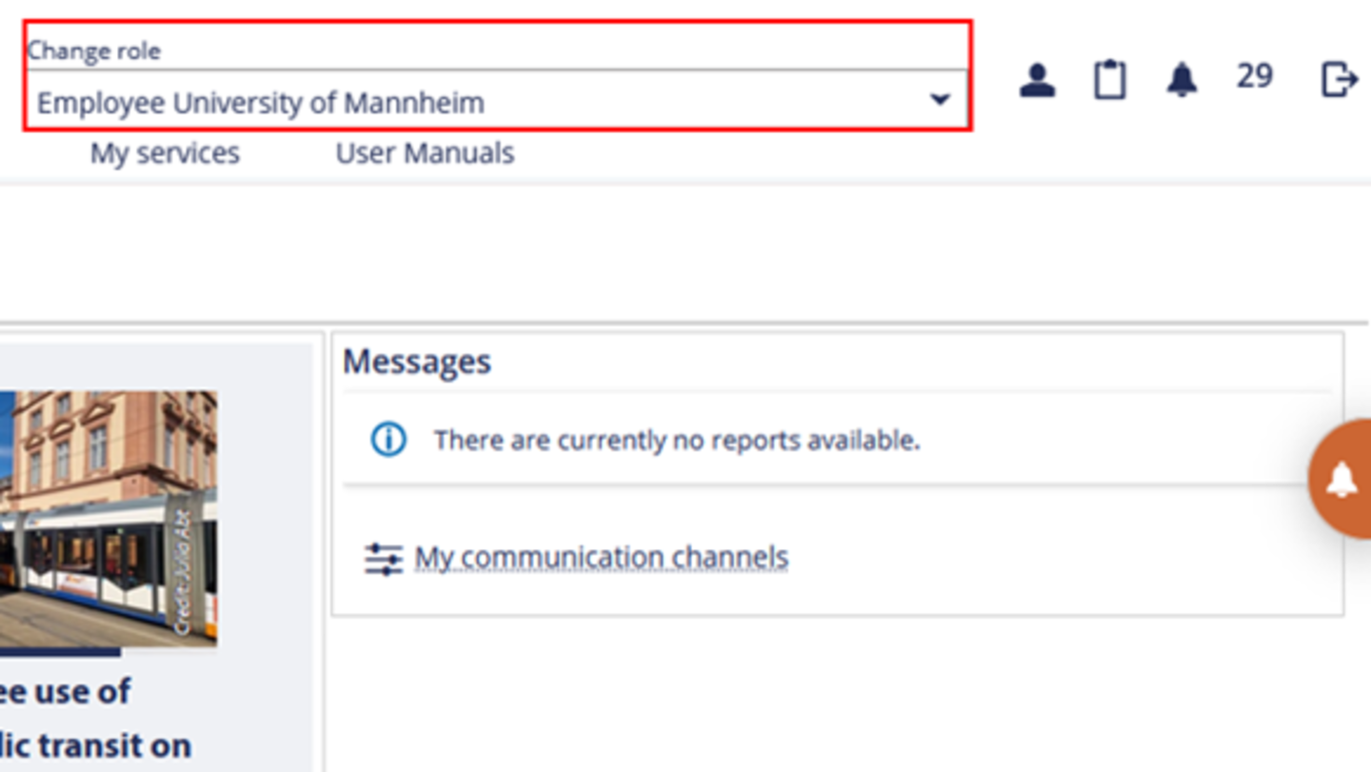
Task: Click the notification count 29
Action: coord(1254,76)
